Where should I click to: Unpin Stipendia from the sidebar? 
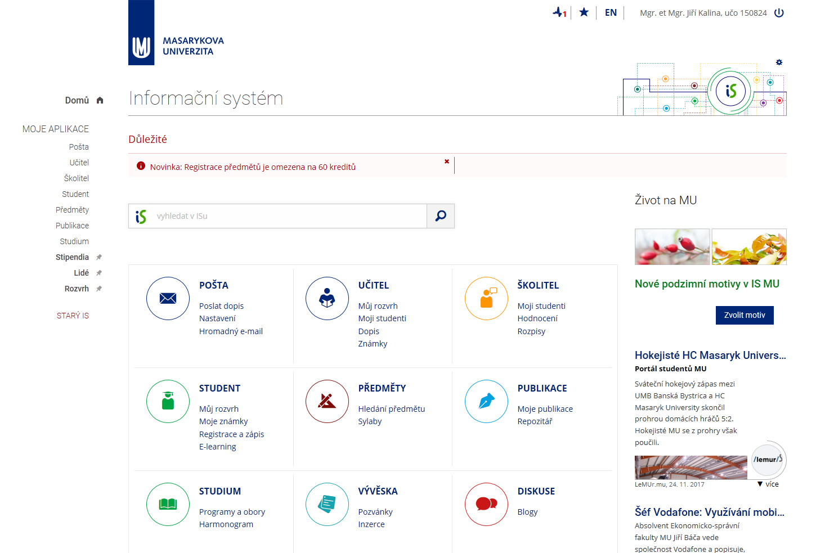tap(98, 257)
